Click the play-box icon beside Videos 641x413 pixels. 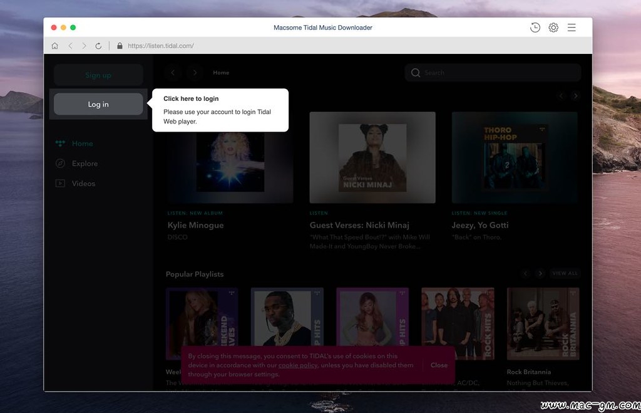60,184
